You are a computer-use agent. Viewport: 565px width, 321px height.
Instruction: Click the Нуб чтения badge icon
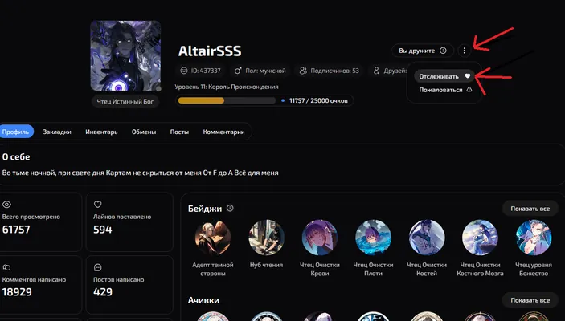[x=266, y=238]
